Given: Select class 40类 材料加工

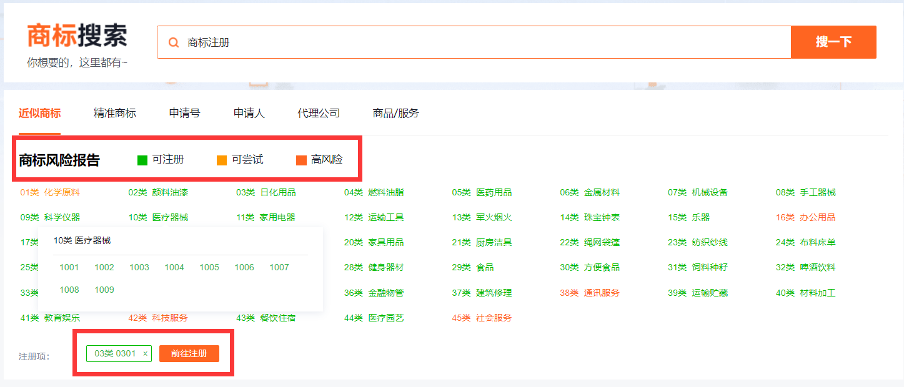Looking at the screenshot, I should [x=806, y=293].
